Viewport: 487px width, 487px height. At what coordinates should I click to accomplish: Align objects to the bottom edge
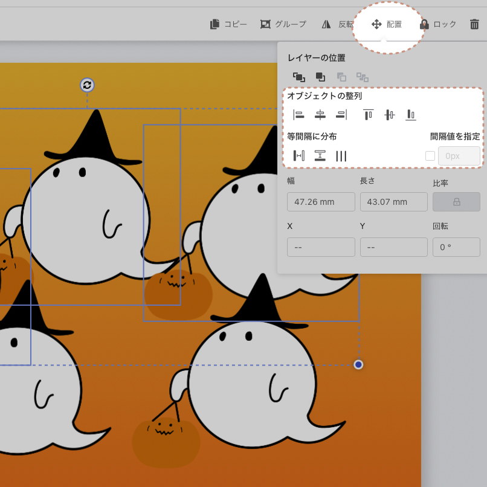click(411, 115)
